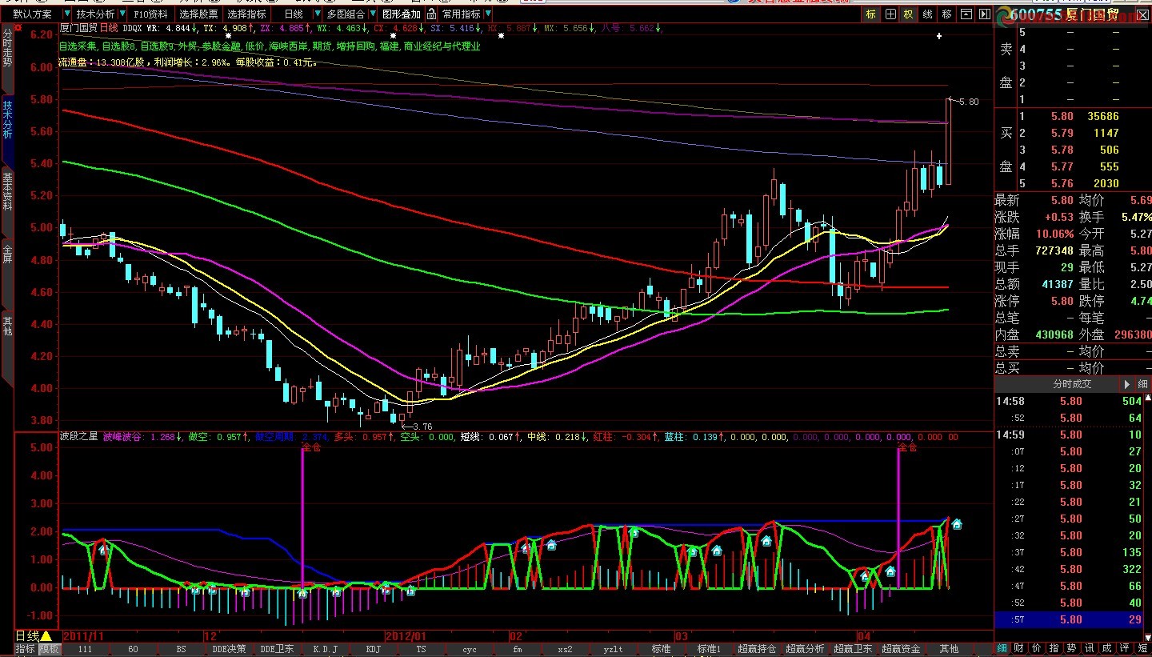Click the 默认方案 toolbar button
Image resolution: width=1152 pixels, height=657 pixels.
(x=33, y=14)
